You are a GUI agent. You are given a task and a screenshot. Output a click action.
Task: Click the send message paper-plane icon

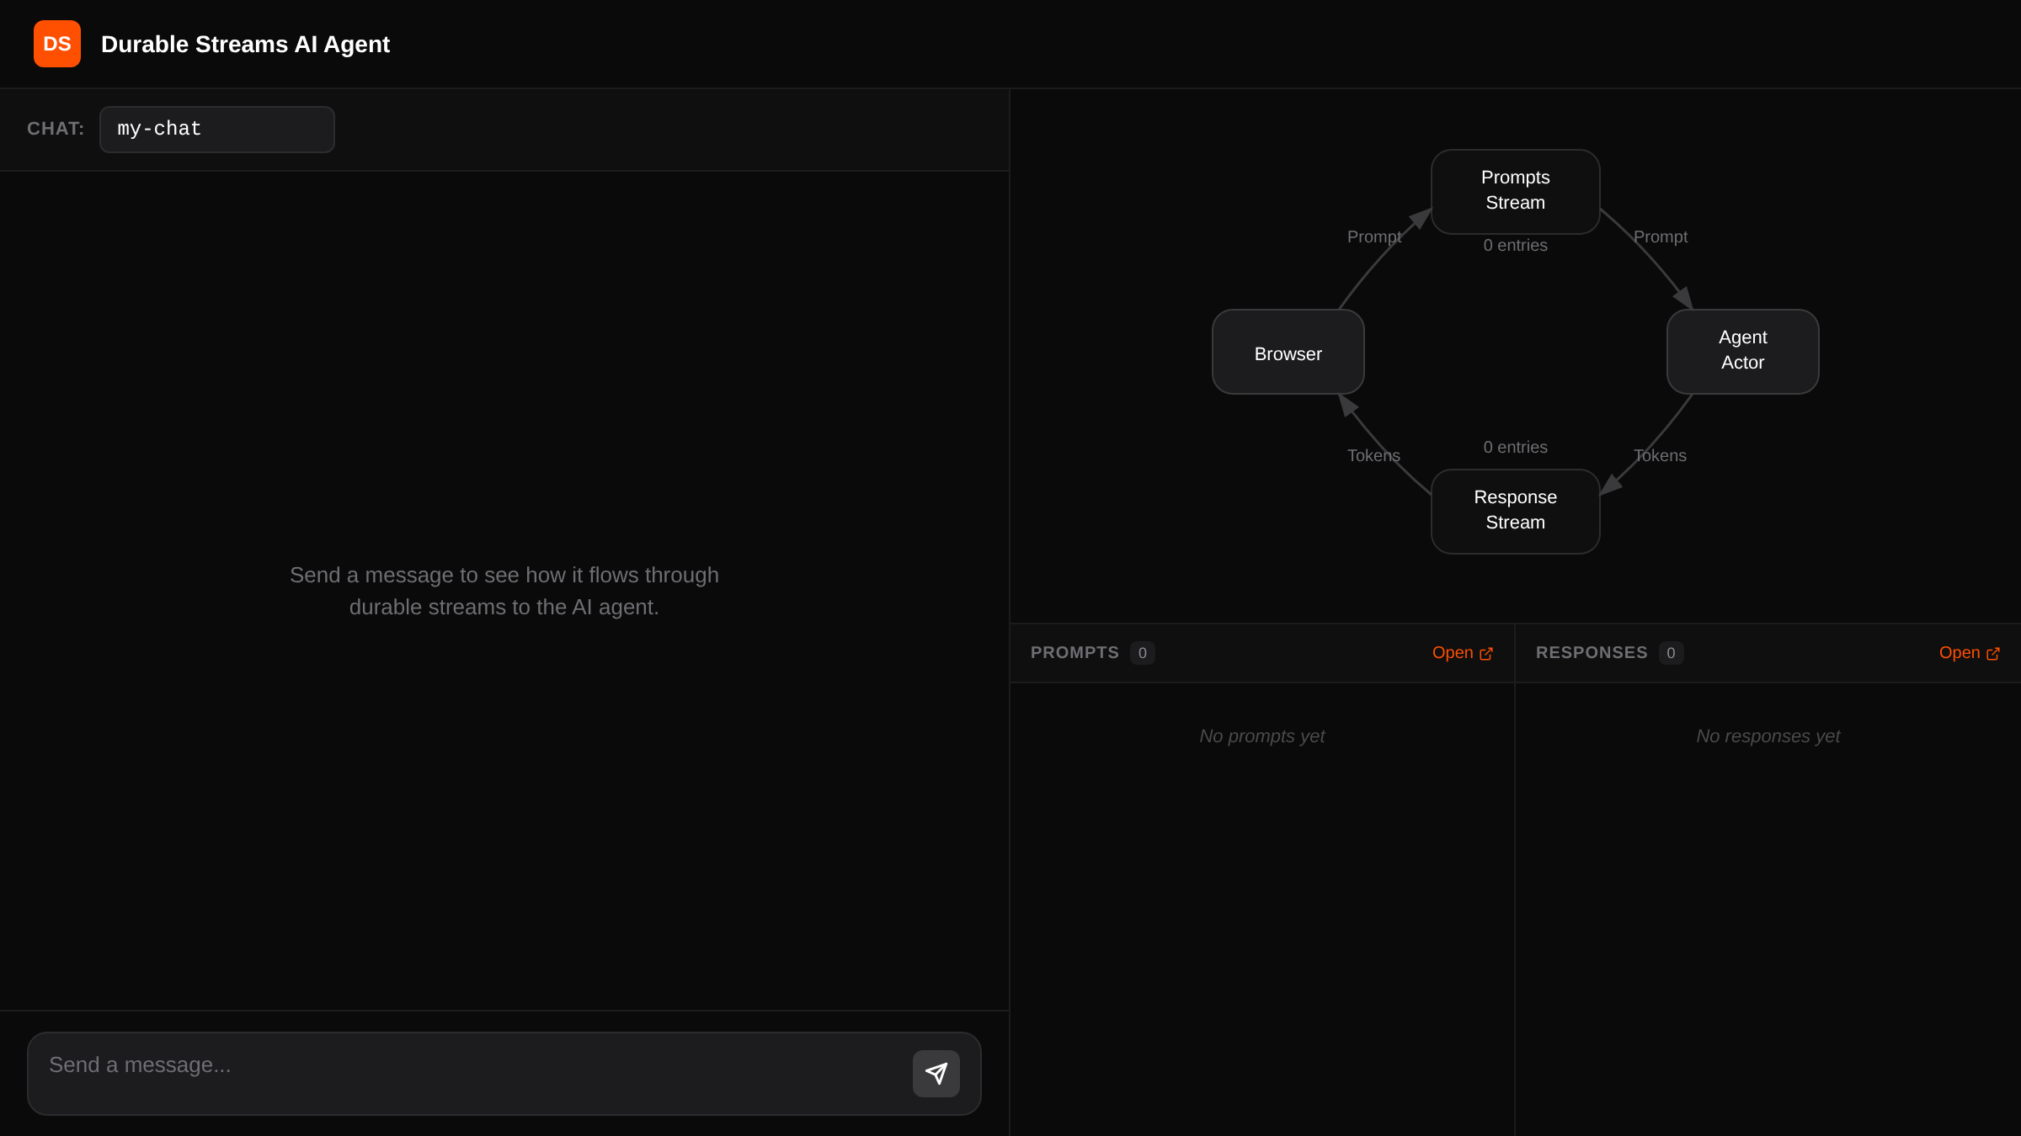(936, 1073)
